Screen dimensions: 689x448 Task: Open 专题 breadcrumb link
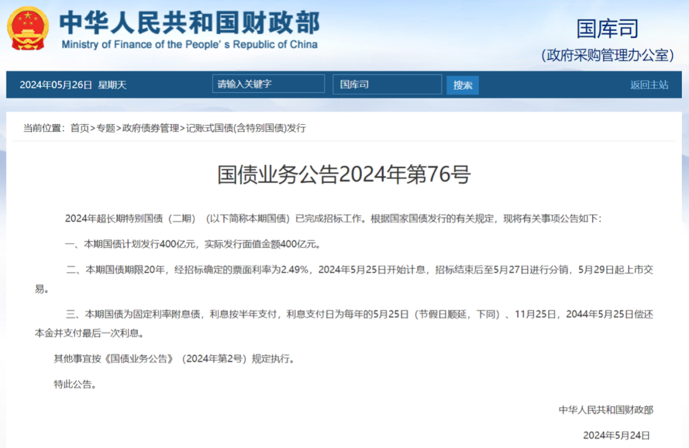(x=106, y=128)
